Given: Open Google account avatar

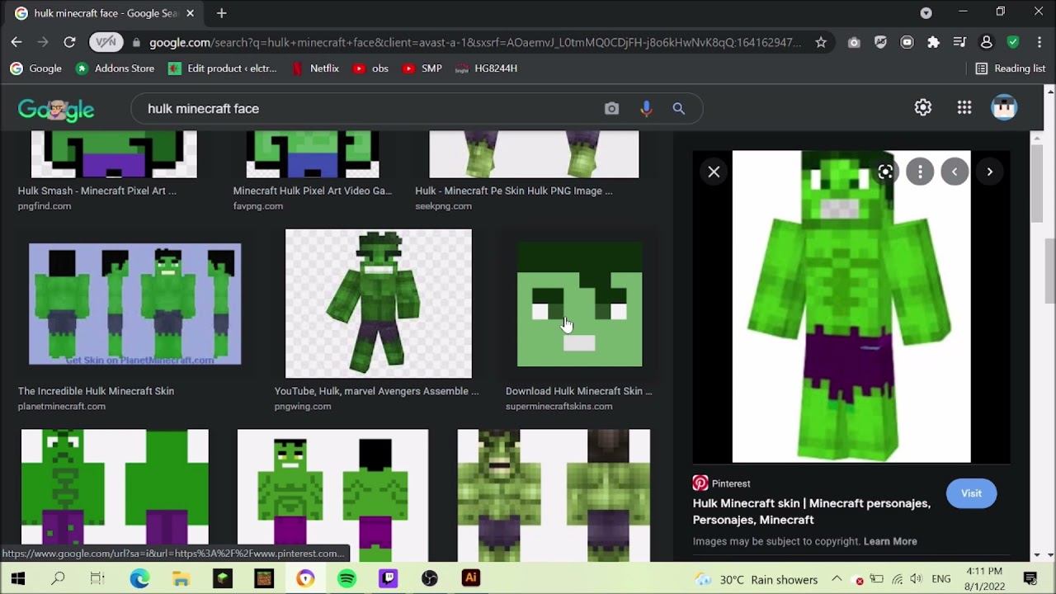Looking at the screenshot, I should [1004, 107].
